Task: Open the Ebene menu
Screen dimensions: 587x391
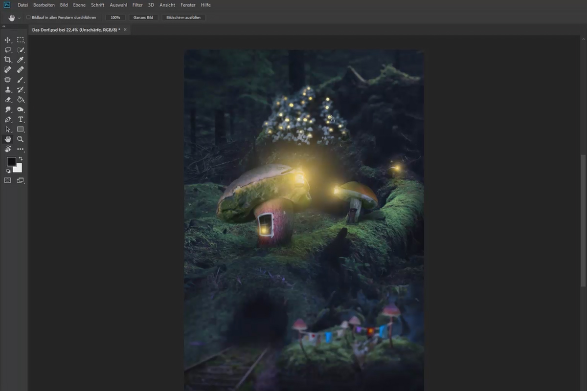Action: point(79,5)
